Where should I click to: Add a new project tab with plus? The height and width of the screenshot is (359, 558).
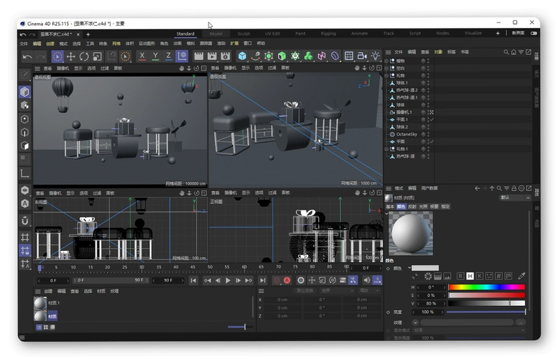[88, 35]
